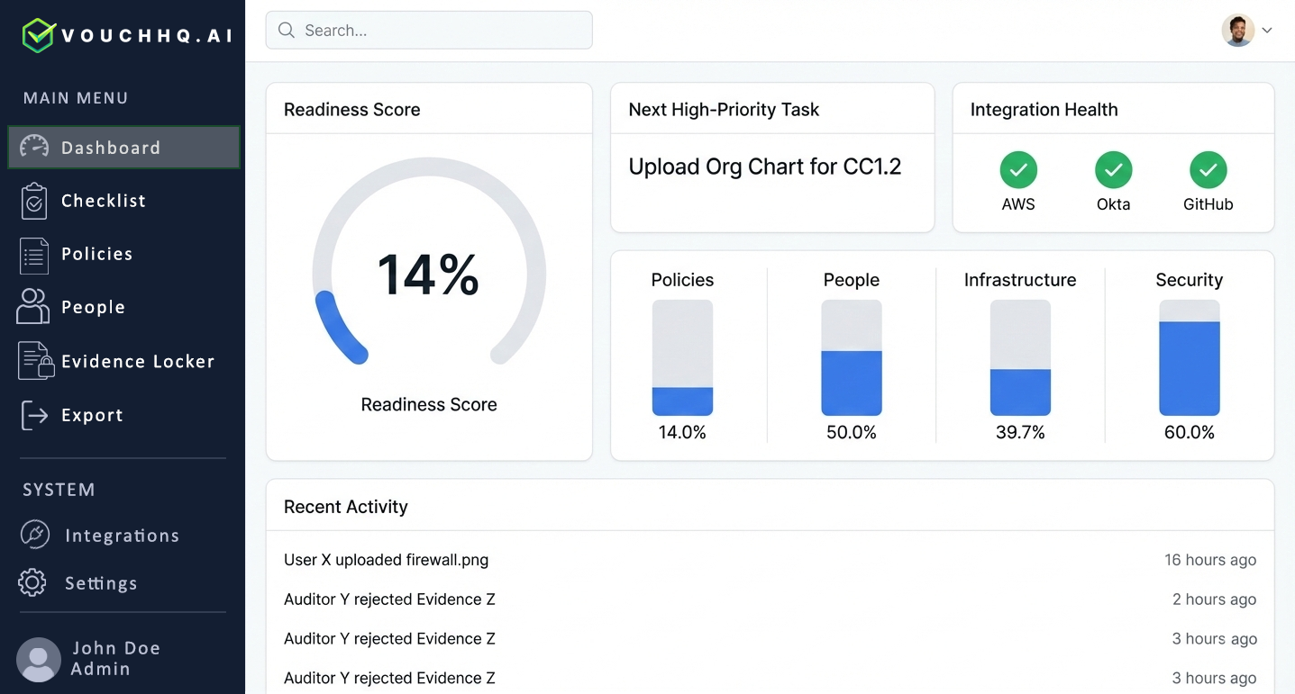1295x694 pixels.
Task: Click the firewall.png activity entry
Action: click(x=386, y=559)
